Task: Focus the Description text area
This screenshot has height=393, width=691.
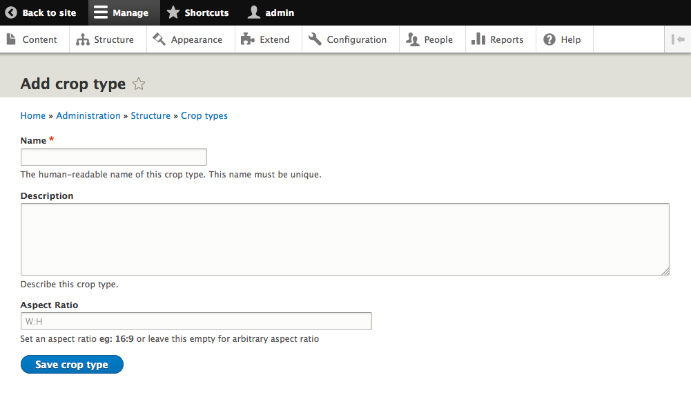Action: (x=344, y=239)
